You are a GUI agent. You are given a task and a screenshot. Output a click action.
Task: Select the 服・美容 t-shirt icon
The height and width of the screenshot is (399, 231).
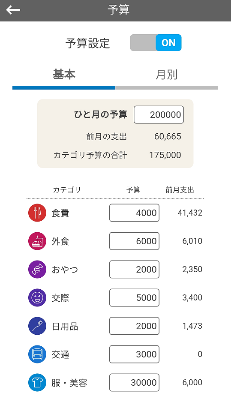point(37,382)
